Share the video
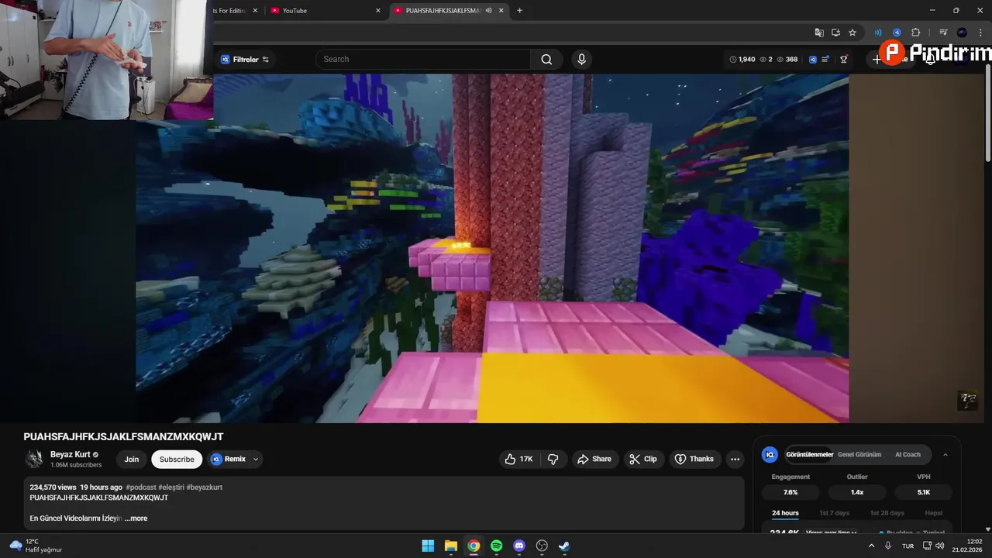Image resolution: width=992 pixels, height=558 pixels. pyautogui.click(x=595, y=459)
